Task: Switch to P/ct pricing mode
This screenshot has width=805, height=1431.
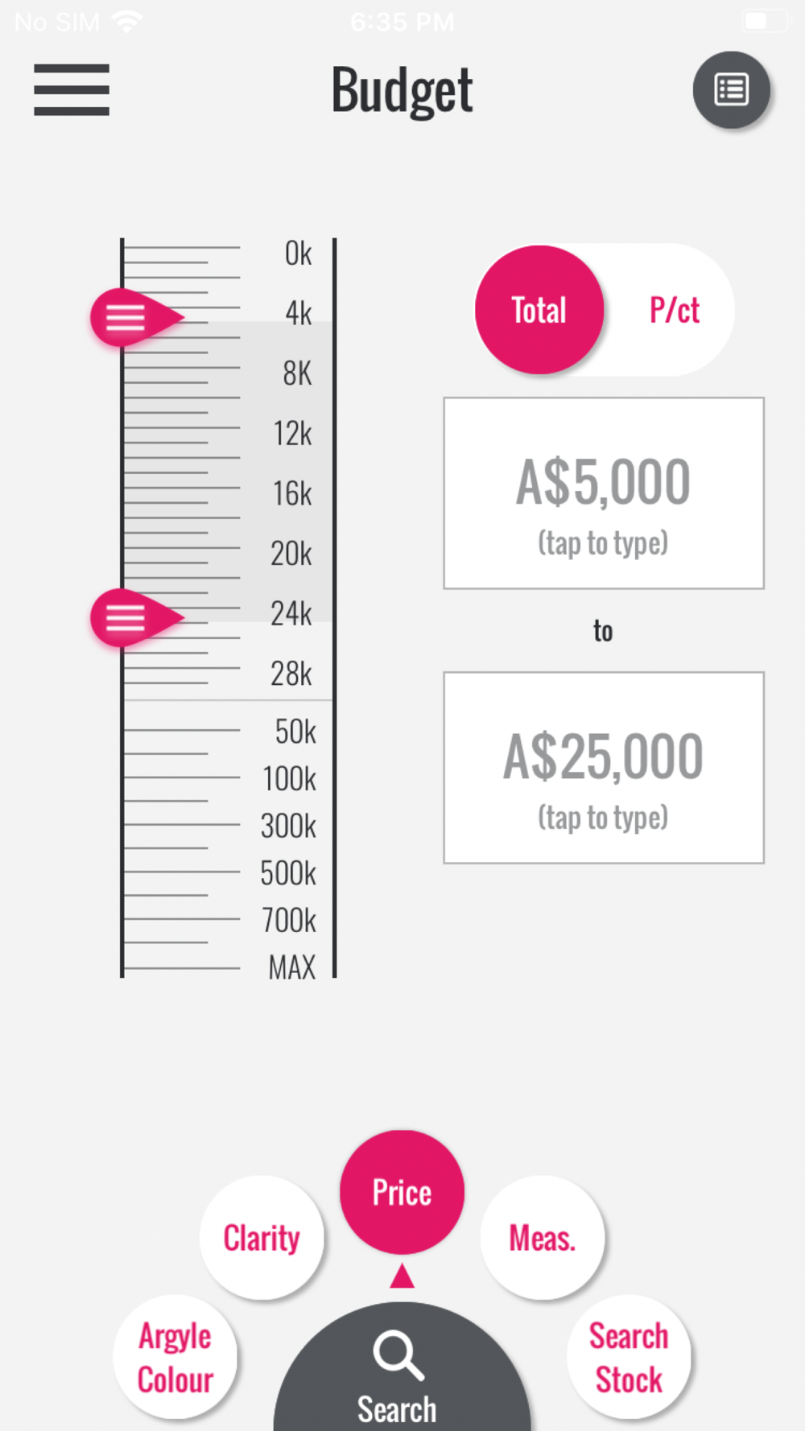Action: click(675, 311)
